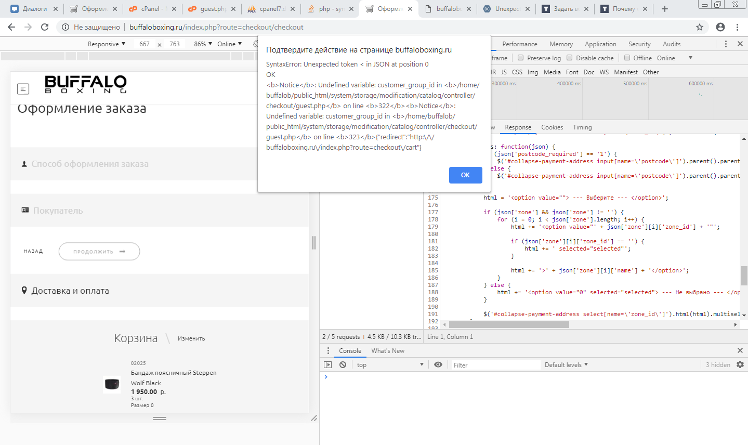Enable Preserve log checkbox
This screenshot has width=748, height=445.
tap(521, 58)
